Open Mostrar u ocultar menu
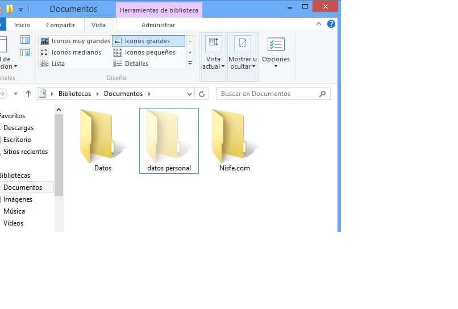 point(243,56)
